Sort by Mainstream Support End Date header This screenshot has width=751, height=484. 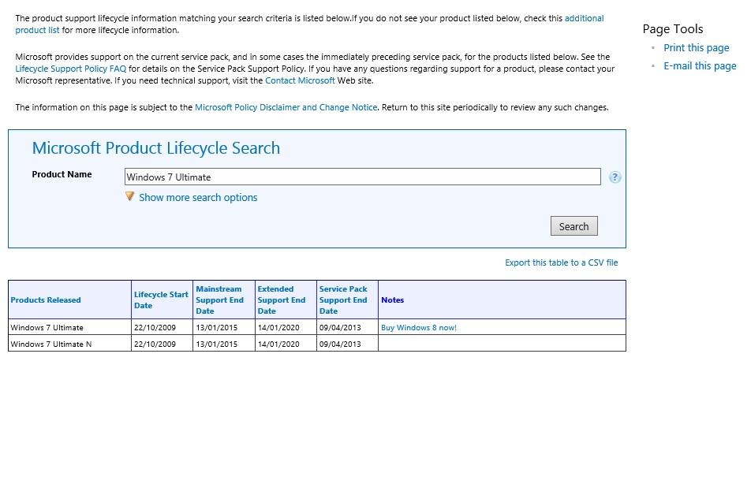219,300
